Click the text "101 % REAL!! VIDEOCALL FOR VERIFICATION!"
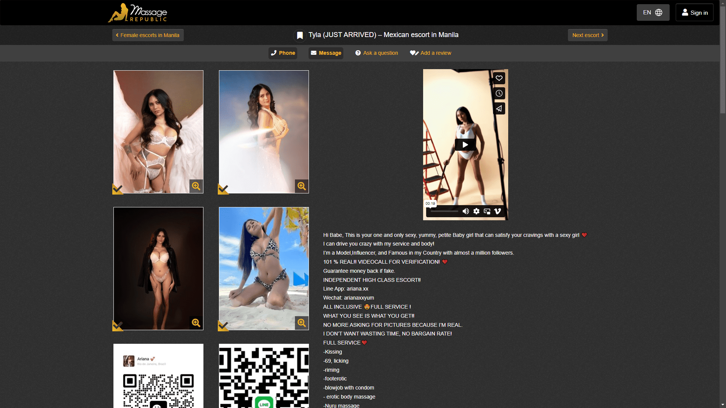 pos(382,262)
